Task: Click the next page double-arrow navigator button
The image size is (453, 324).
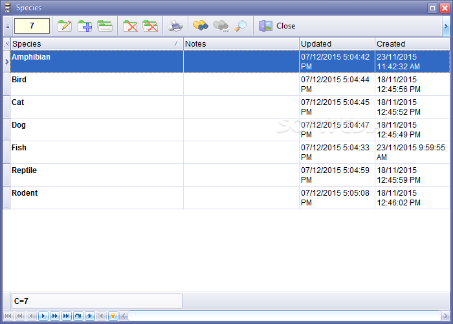Action: pyautogui.click(x=54, y=316)
